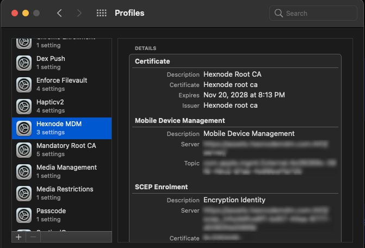Go back with the left chevron
This screenshot has width=365, height=248.
coord(60,13)
